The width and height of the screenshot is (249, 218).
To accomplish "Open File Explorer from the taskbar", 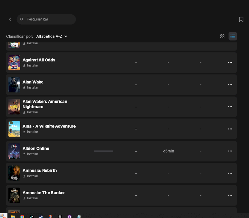I will pyautogui.click(x=13, y=216).
